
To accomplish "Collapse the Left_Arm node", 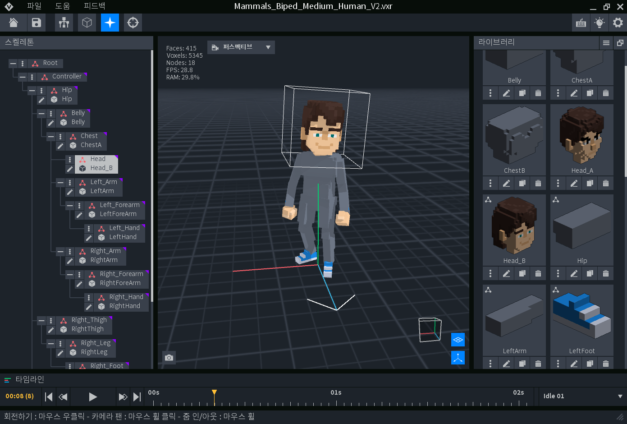I will (x=60, y=183).
